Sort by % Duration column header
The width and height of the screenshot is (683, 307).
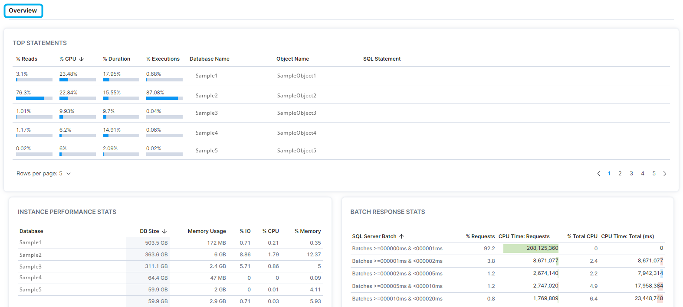(x=117, y=59)
